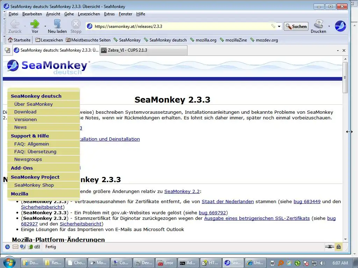
Task: Click SeaMonkey Shop sidebar link
Action: click(34, 185)
